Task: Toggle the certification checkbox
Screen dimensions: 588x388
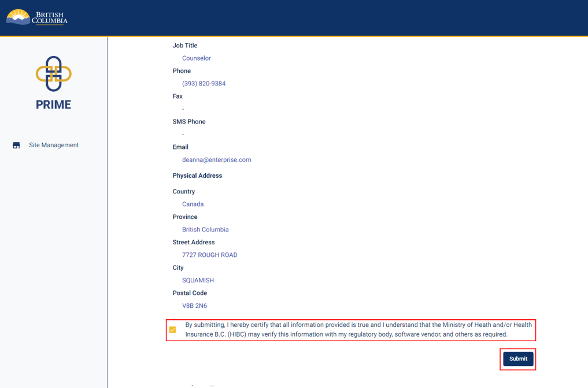Action: point(172,330)
